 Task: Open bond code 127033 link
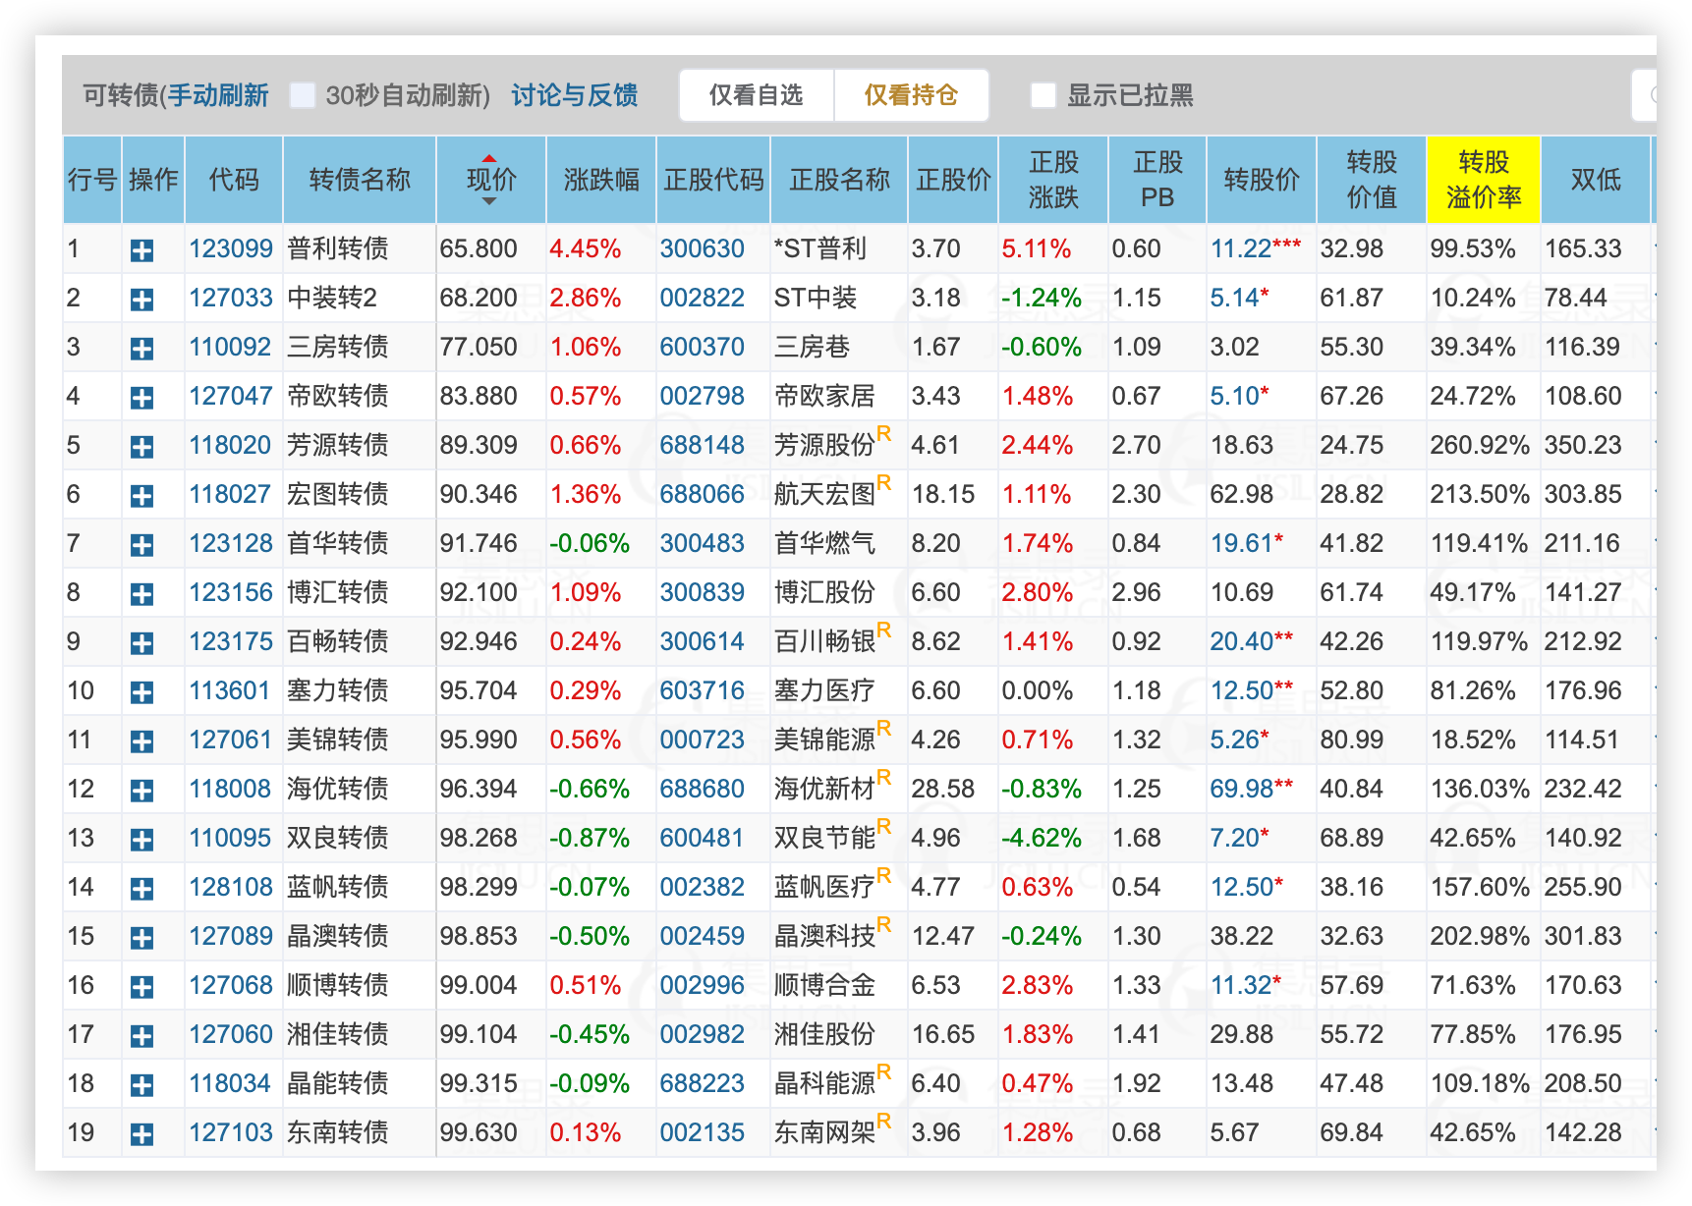(231, 298)
